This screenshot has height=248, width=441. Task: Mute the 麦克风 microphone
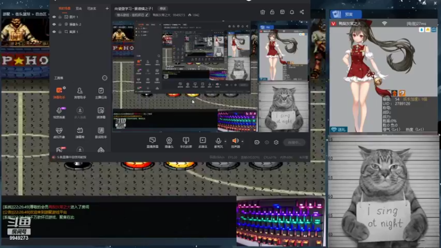point(218,143)
